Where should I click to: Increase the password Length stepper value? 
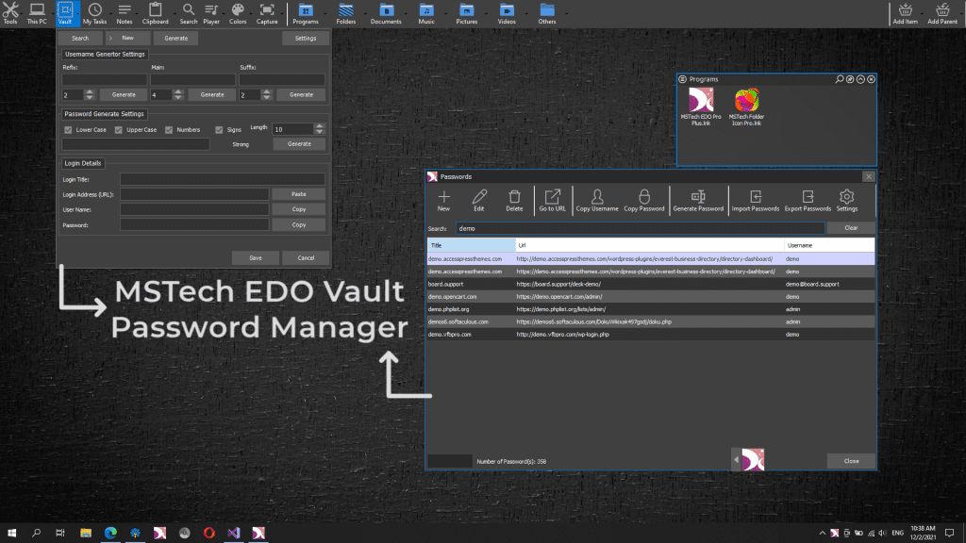coord(319,126)
